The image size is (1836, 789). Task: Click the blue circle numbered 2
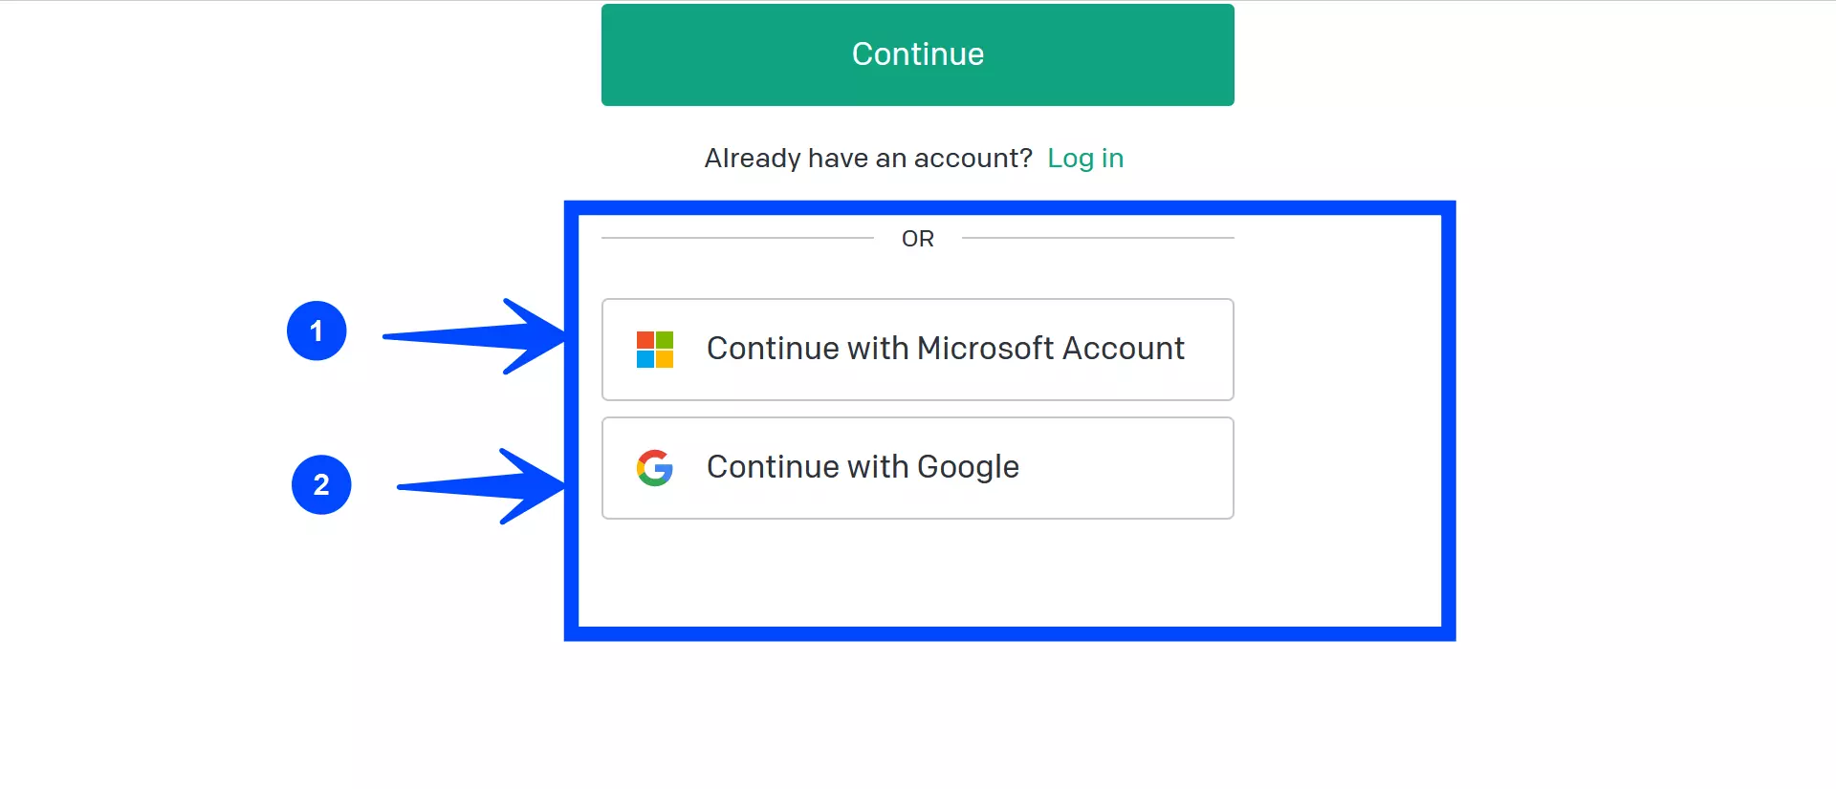[321, 484]
